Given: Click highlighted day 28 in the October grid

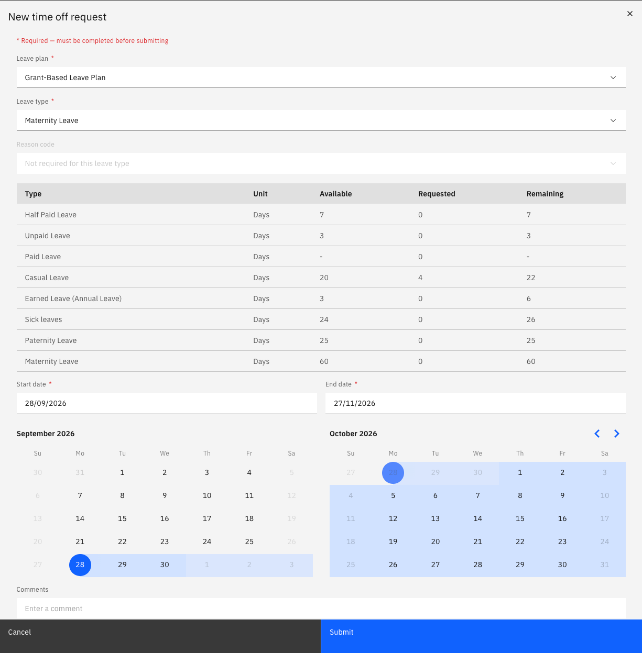Looking at the screenshot, I should tap(393, 473).
